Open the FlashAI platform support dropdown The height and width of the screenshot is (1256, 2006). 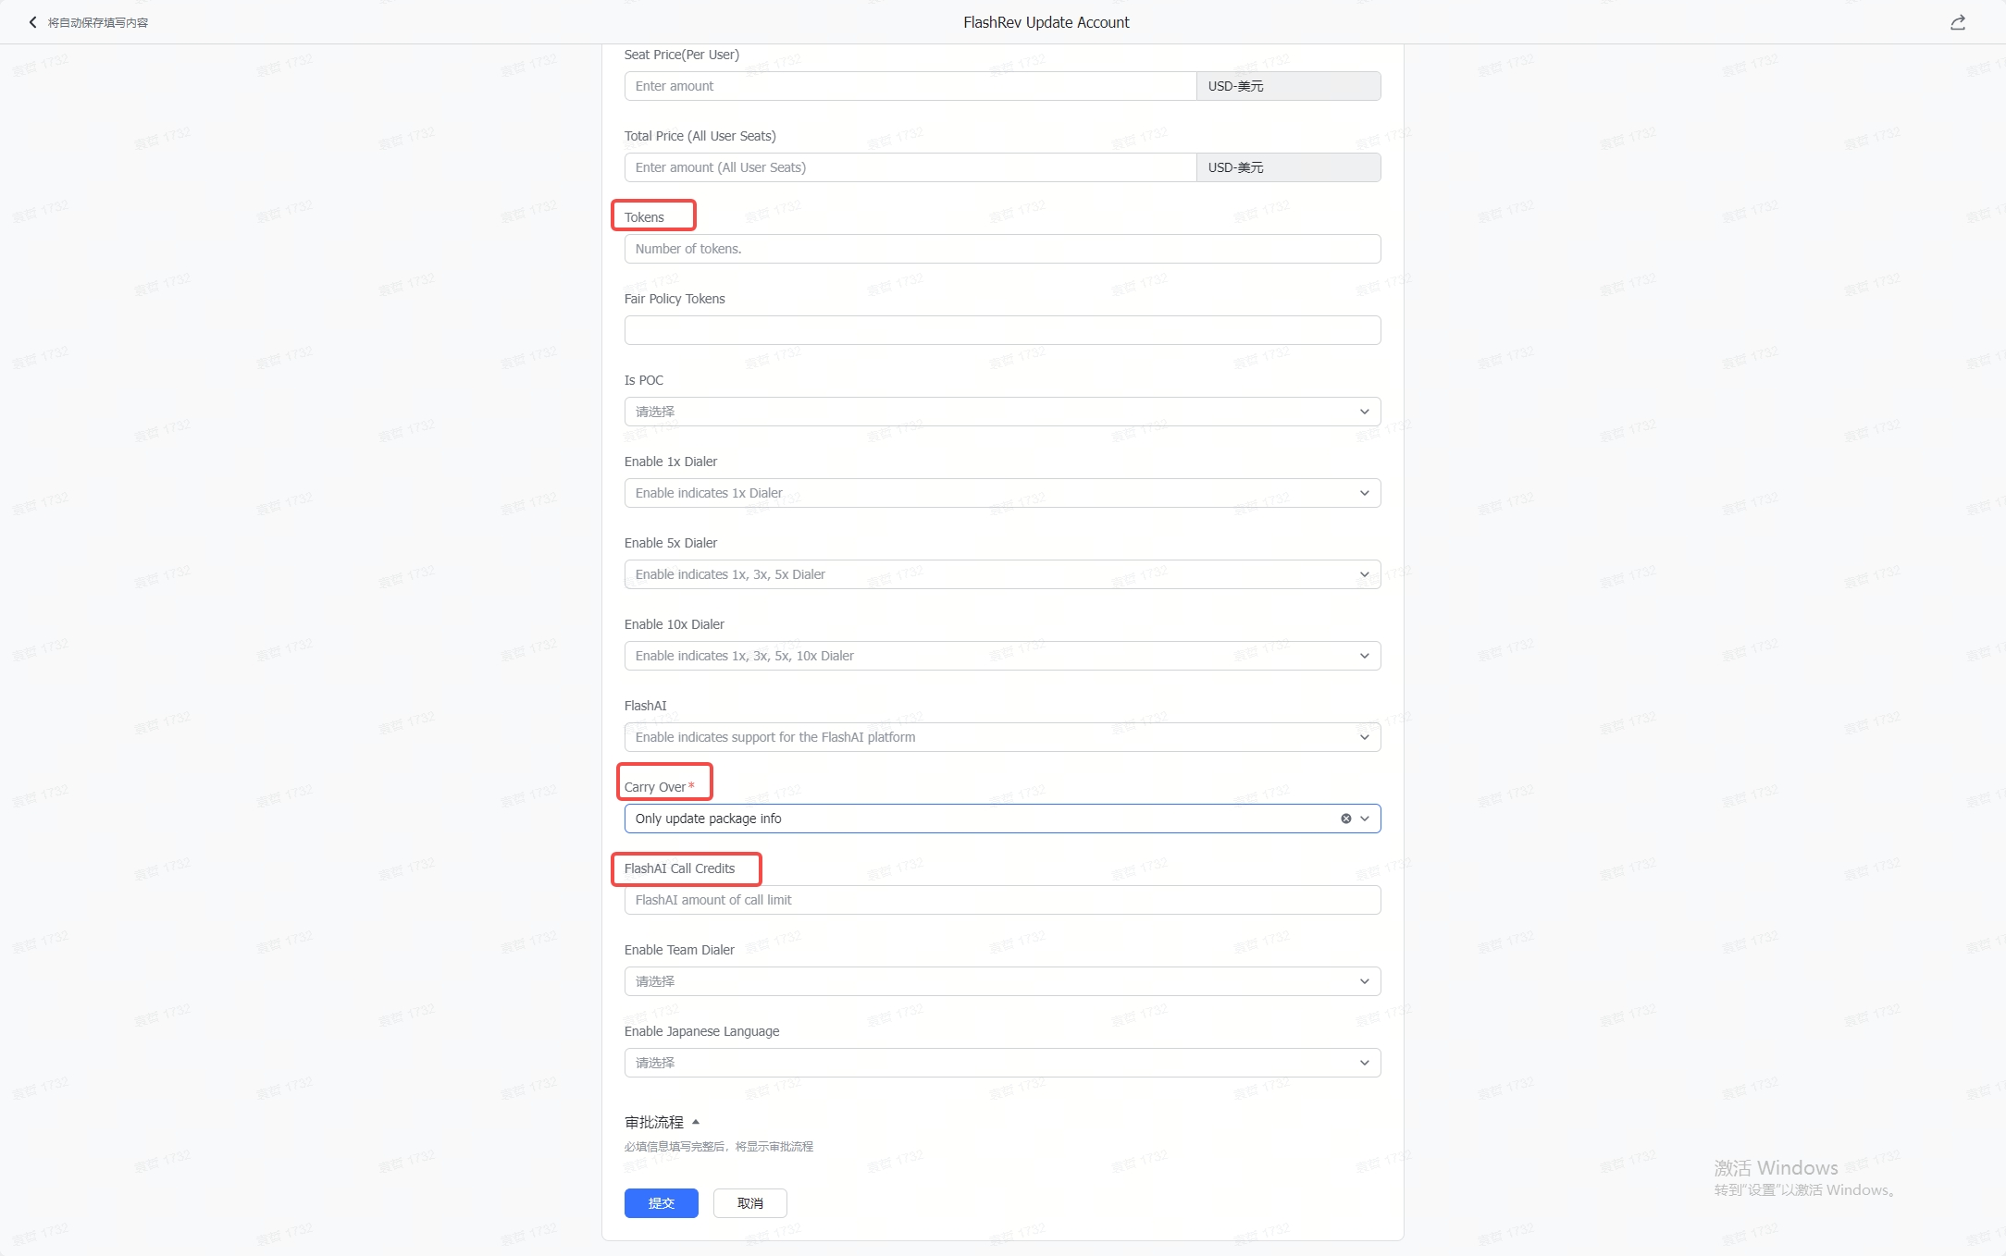point(1003,737)
